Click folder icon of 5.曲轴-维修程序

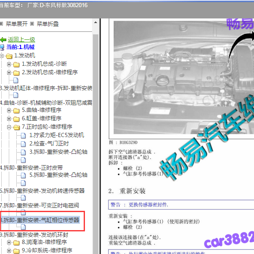tap(16, 111)
